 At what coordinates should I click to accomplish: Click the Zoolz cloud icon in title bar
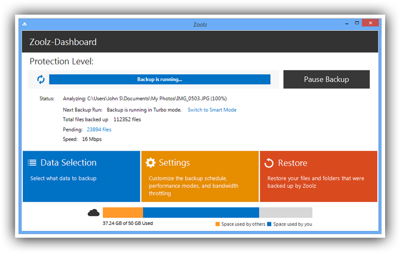click(24, 24)
